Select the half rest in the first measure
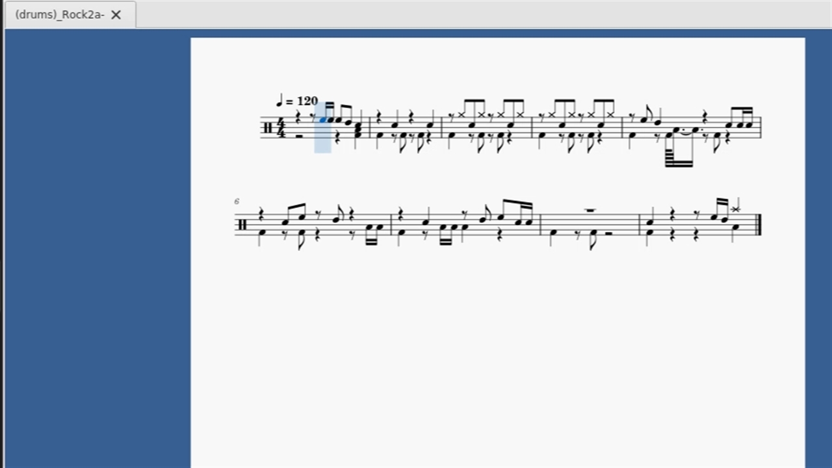Screen dimensions: 832x468 coord(299,136)
